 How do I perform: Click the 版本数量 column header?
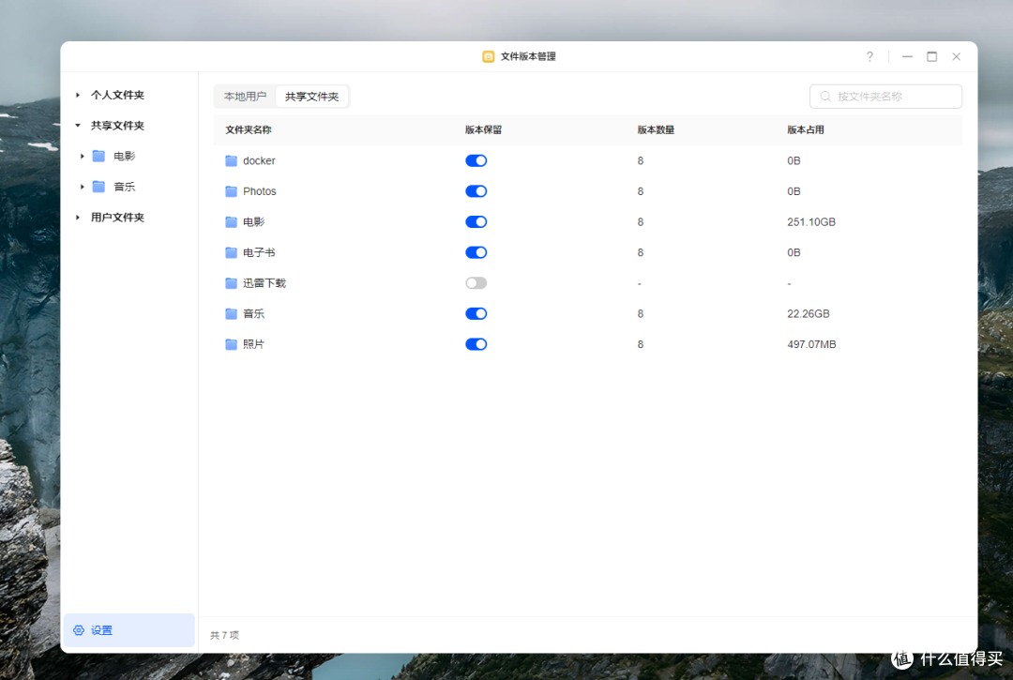coord(656,129)
